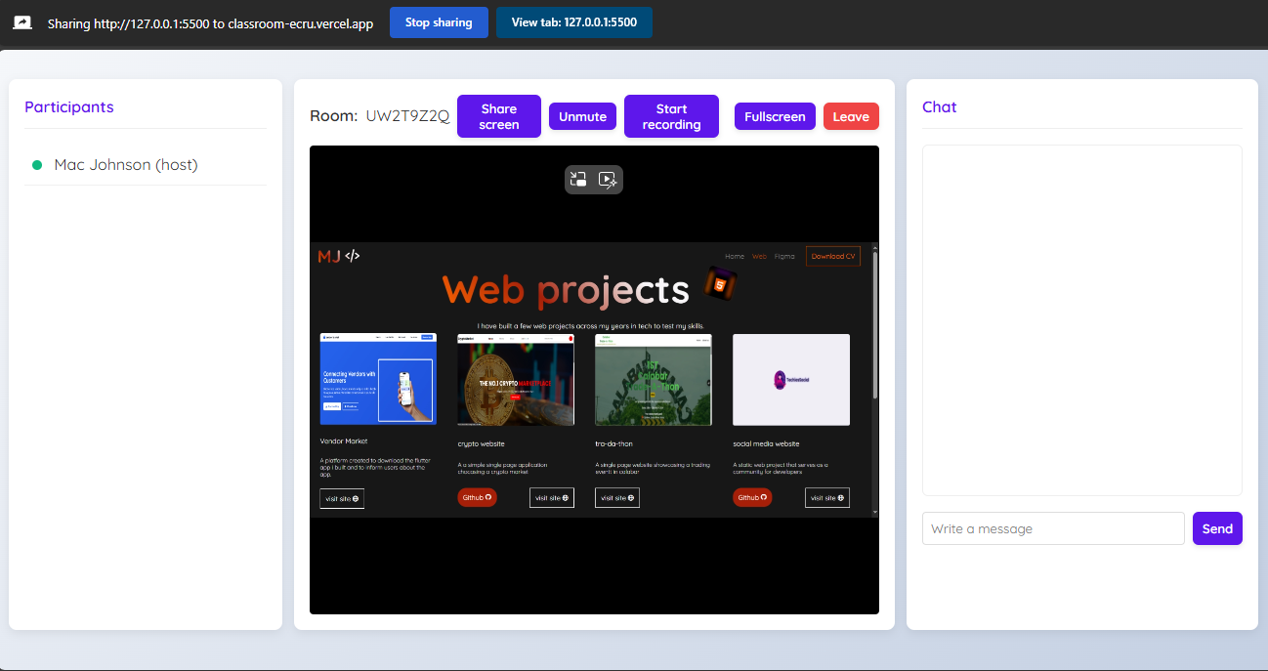Leave the room

tap(851, 116)
